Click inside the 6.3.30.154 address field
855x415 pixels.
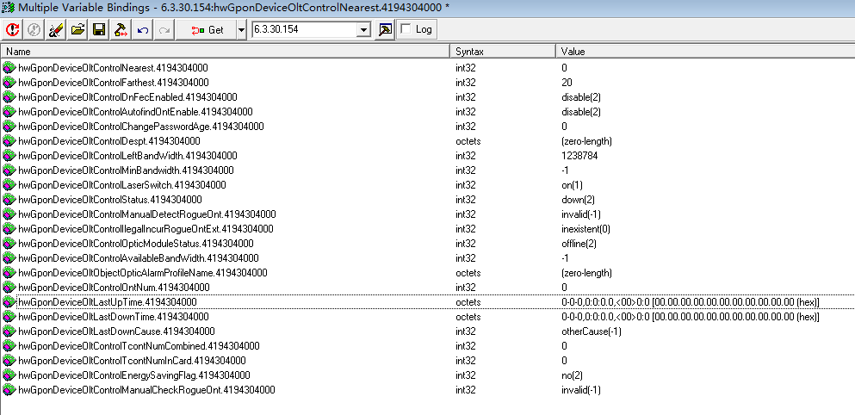click(301, 30)
